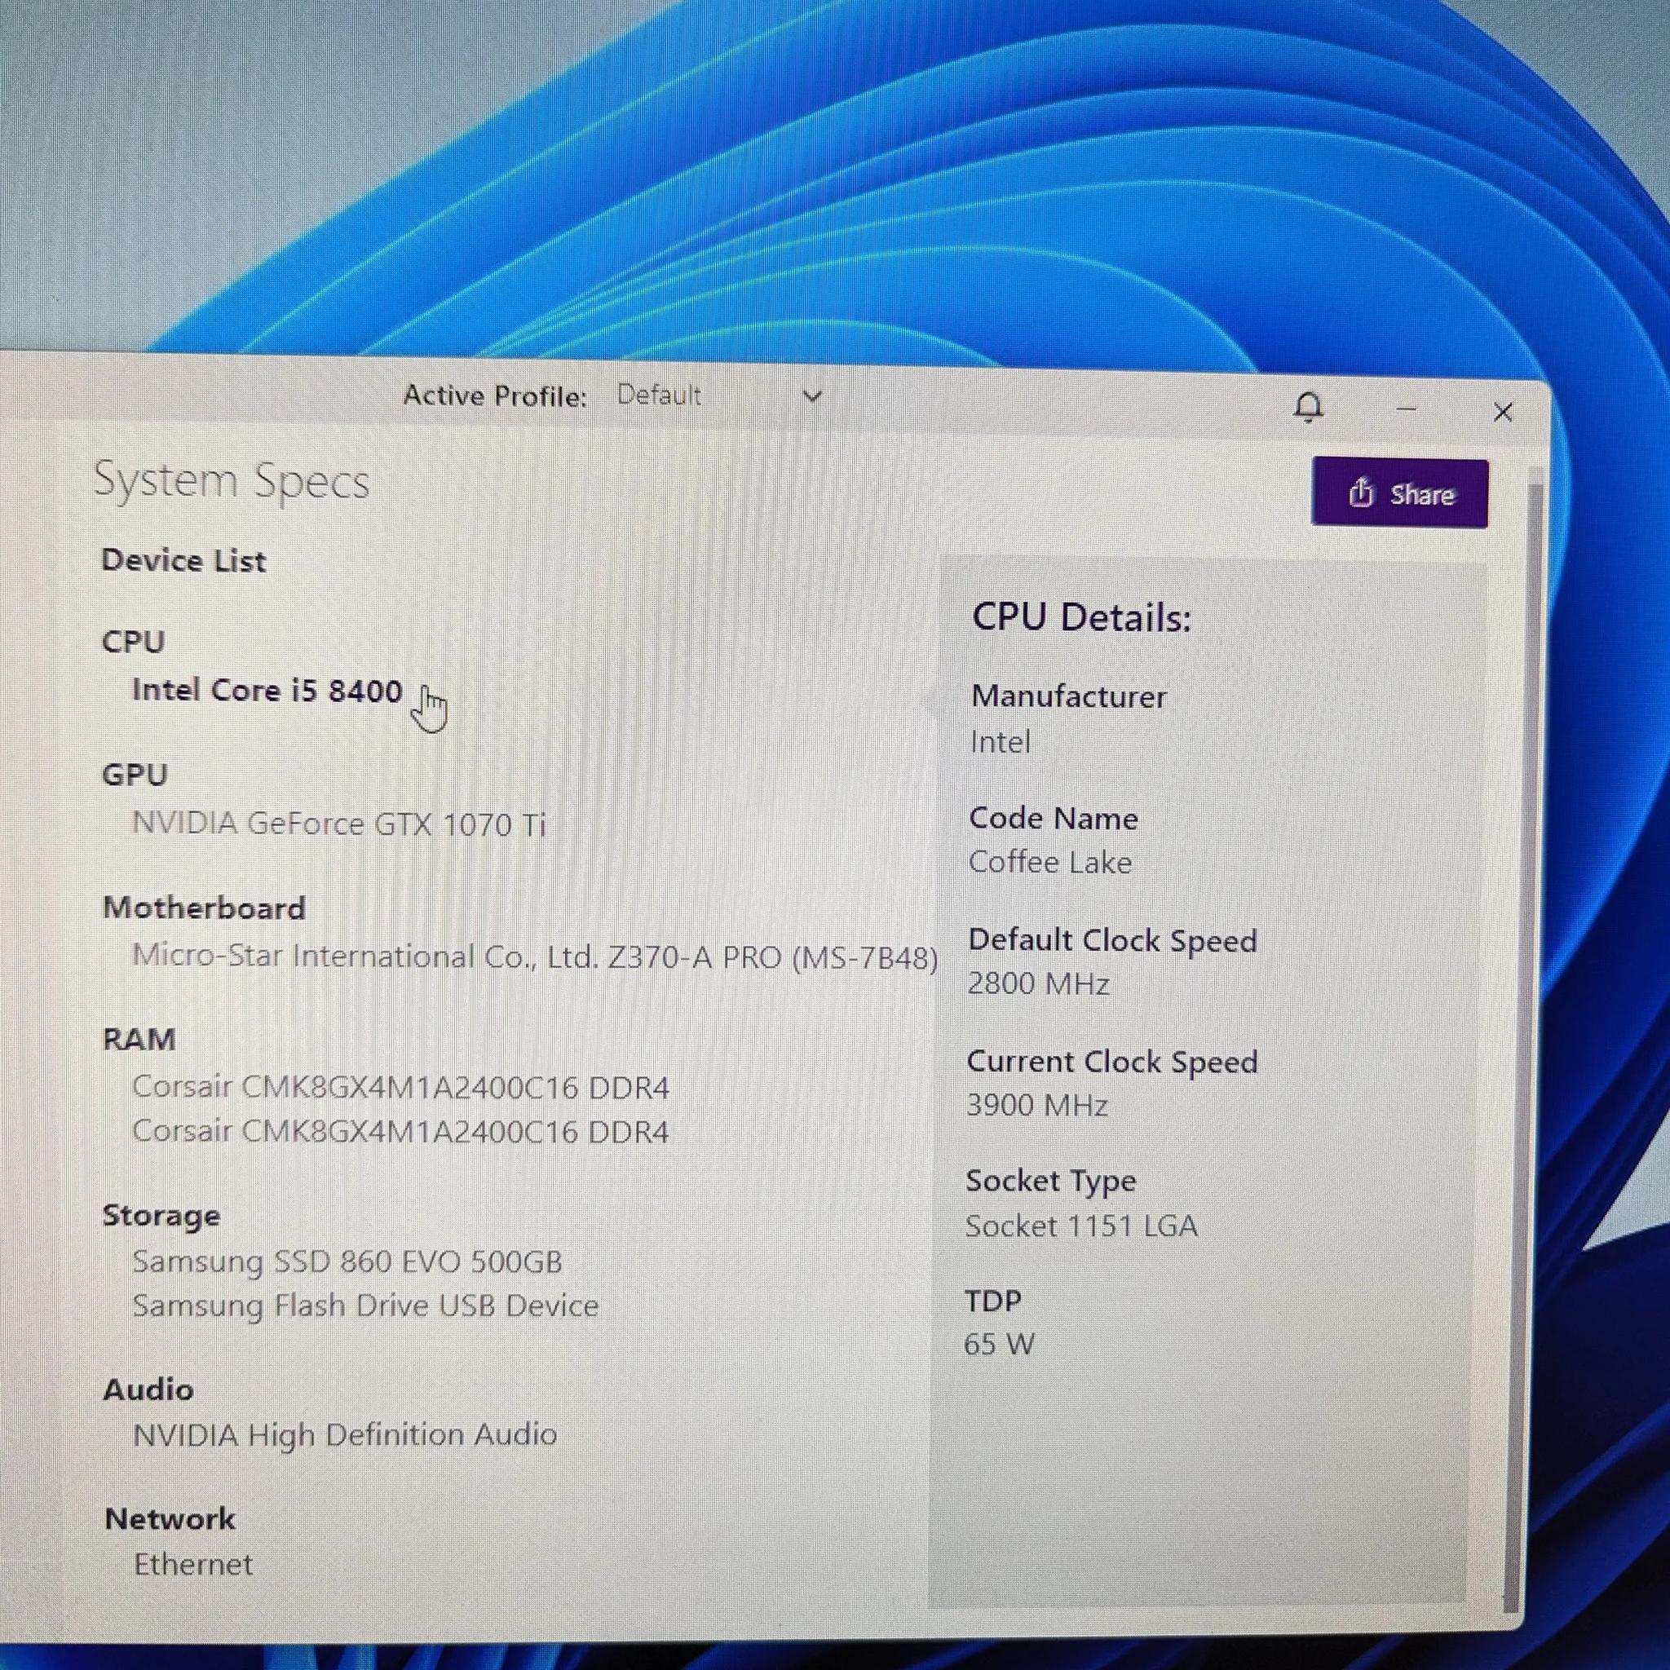This screenshot has height=1670, width=1670.
Task: Minimize the System Specs window
Action: point(1407,408)
